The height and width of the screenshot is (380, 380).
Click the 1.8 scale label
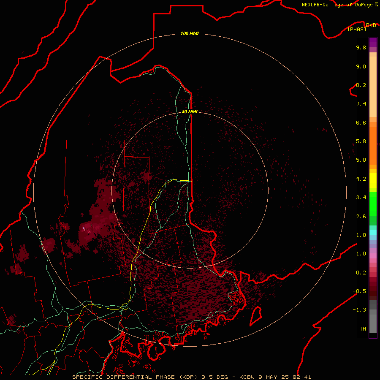pyautogui.click(x=361, y=235)
